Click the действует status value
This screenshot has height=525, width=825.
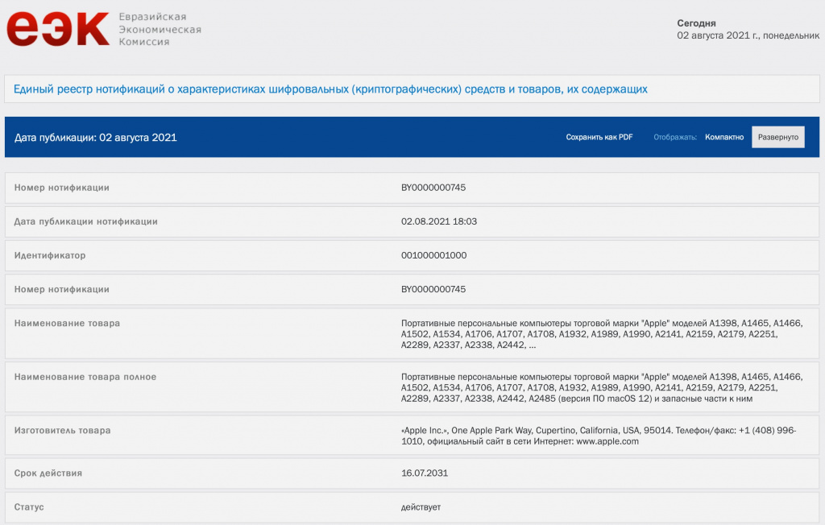pyautogui.click(x=421, y=507)
